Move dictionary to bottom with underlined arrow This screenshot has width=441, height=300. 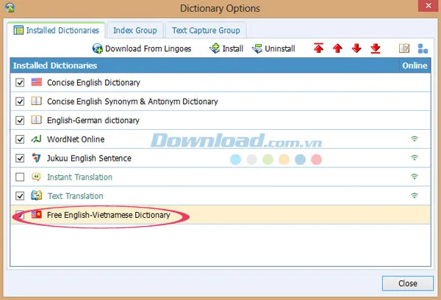point(376,48)
